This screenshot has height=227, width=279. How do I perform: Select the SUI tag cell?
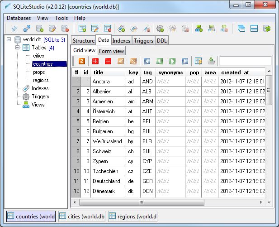(148, 151)
